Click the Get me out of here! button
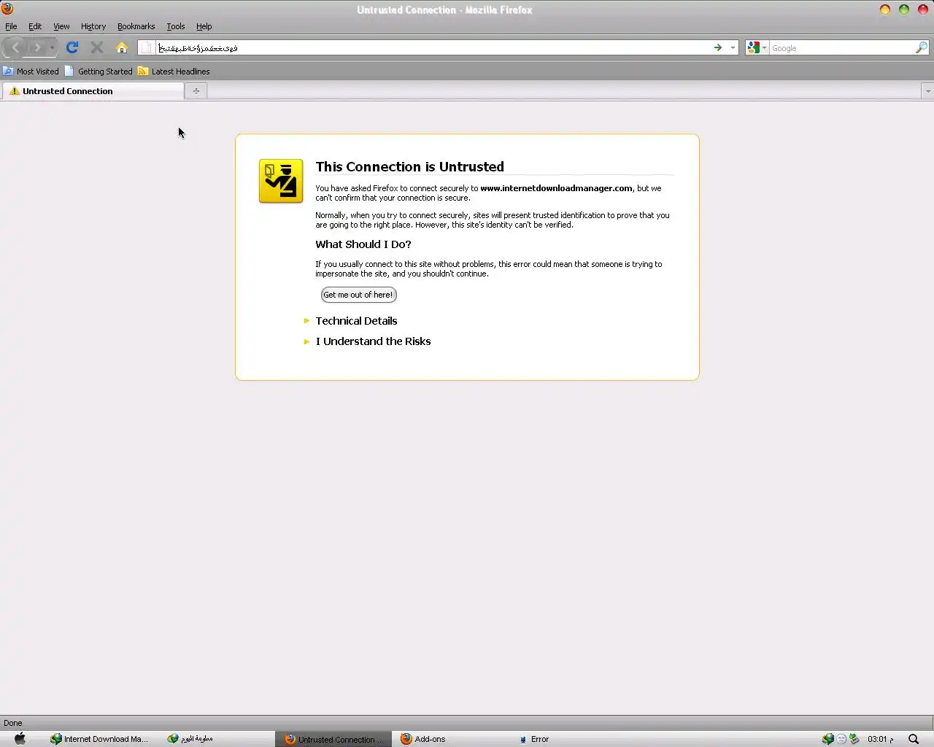 358,295
